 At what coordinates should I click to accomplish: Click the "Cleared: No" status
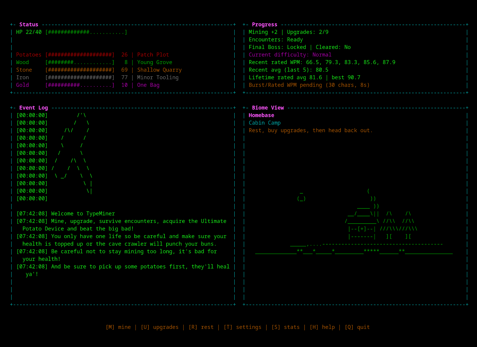click(333, 47)
